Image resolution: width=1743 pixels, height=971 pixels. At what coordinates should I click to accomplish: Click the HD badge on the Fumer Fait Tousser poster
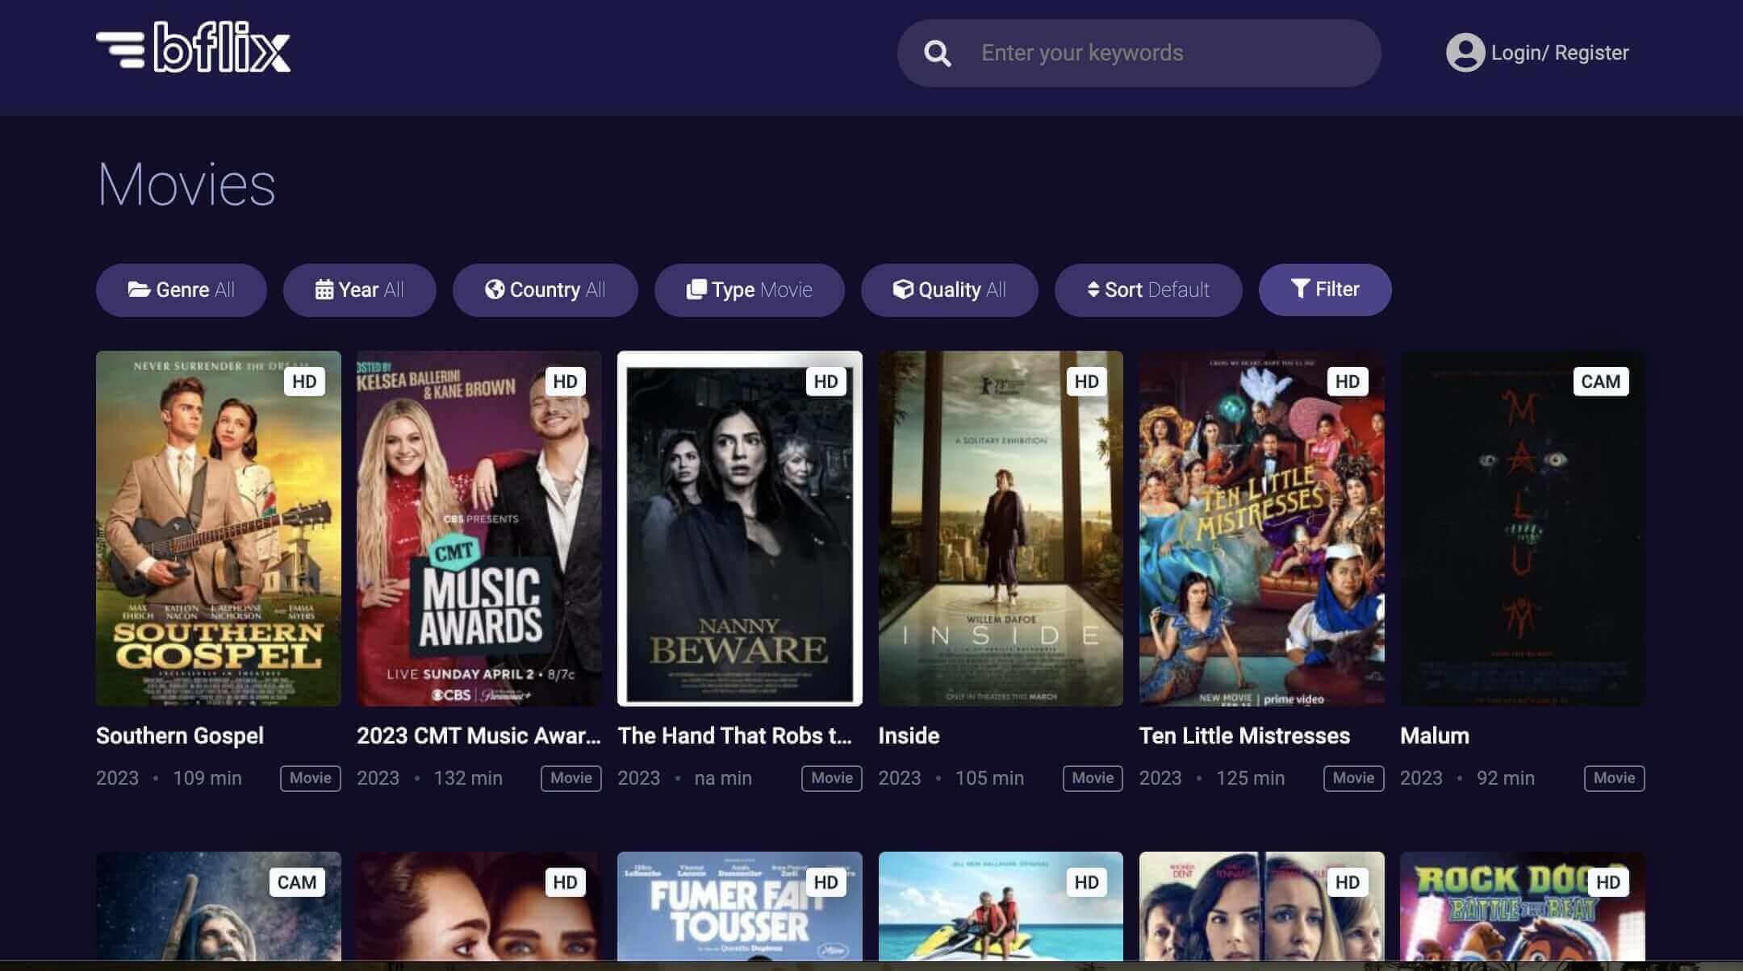826,882
